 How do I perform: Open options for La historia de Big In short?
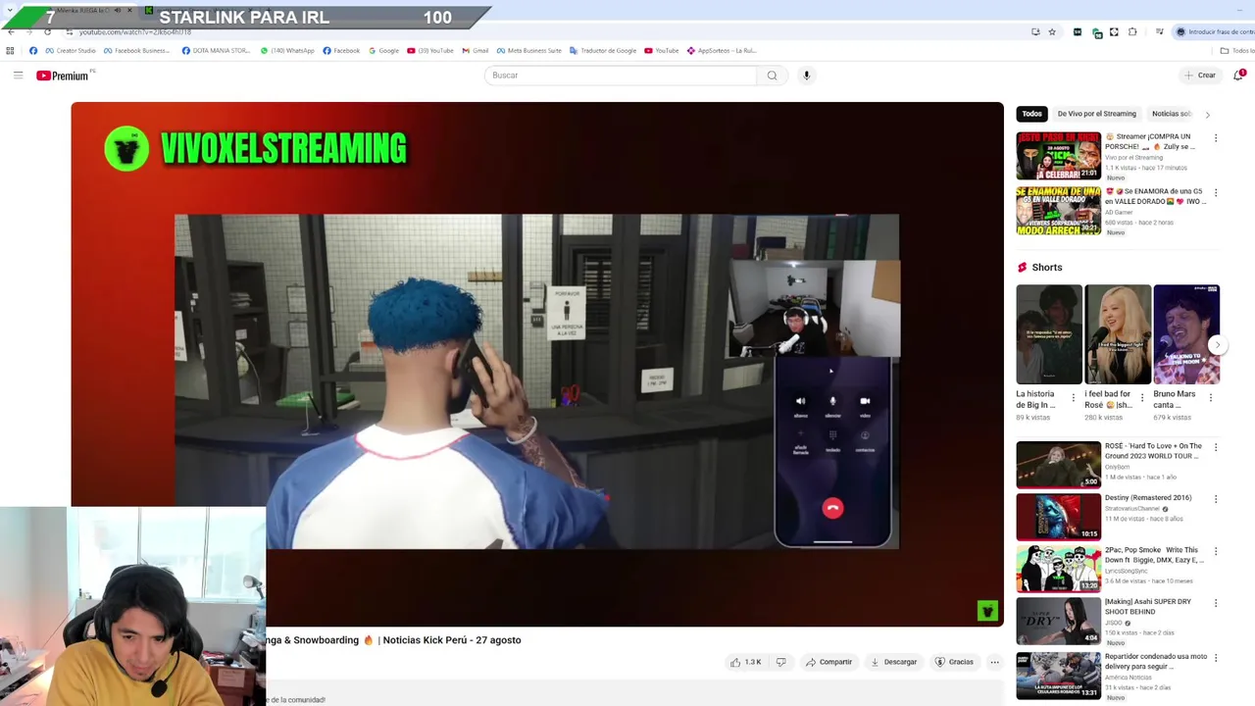(1073, 398)
